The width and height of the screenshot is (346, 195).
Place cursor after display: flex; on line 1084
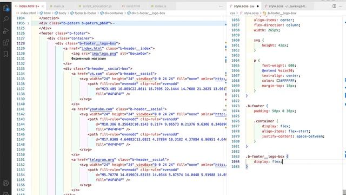(282, 161)
